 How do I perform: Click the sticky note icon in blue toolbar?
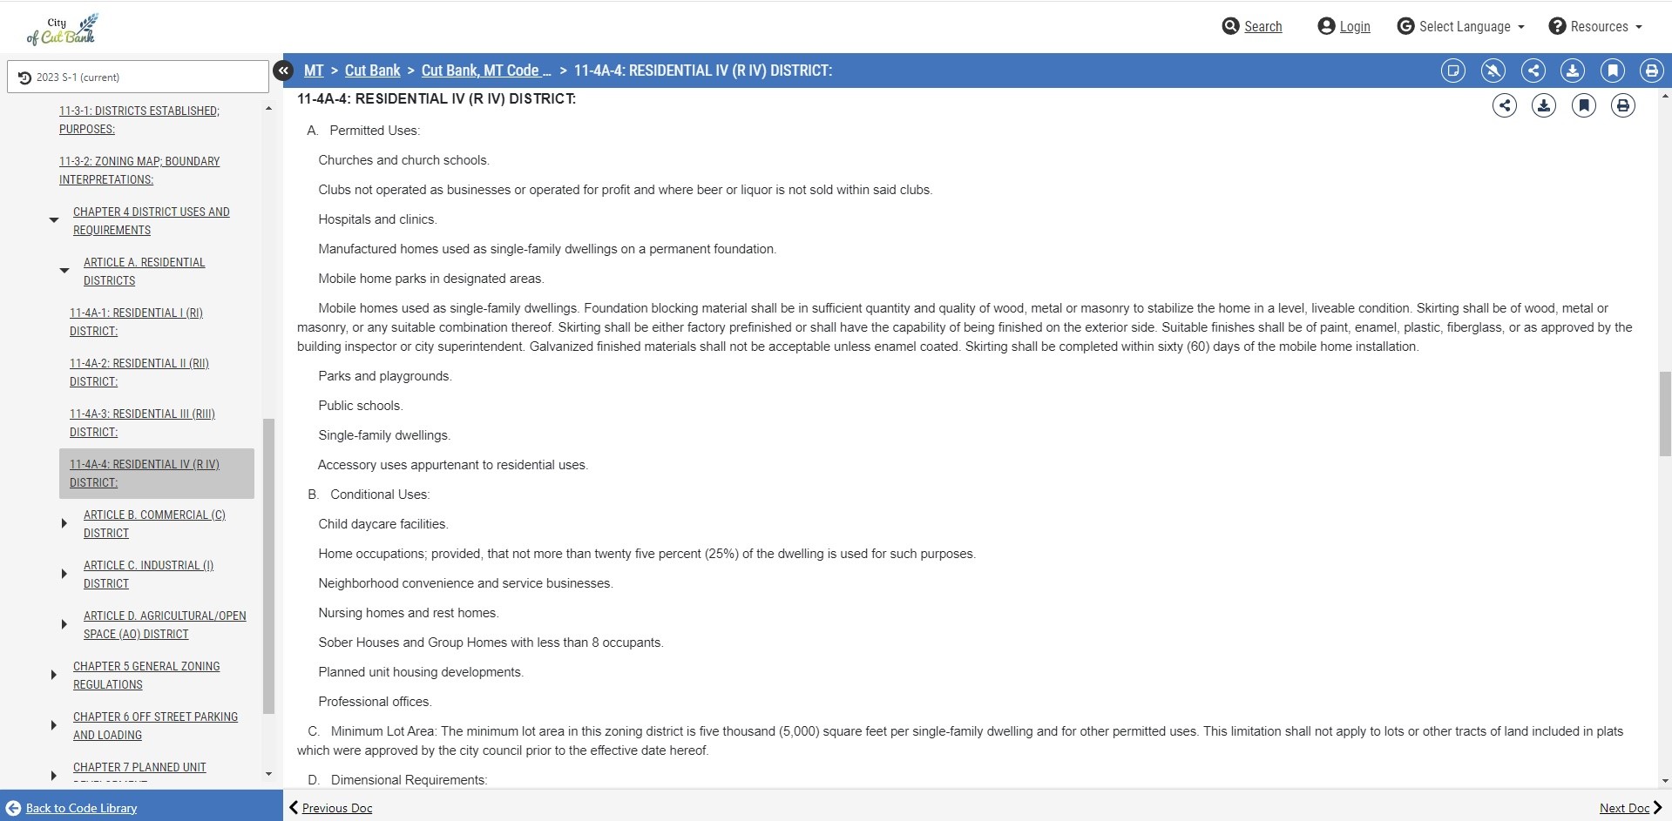pos(1452,71)
